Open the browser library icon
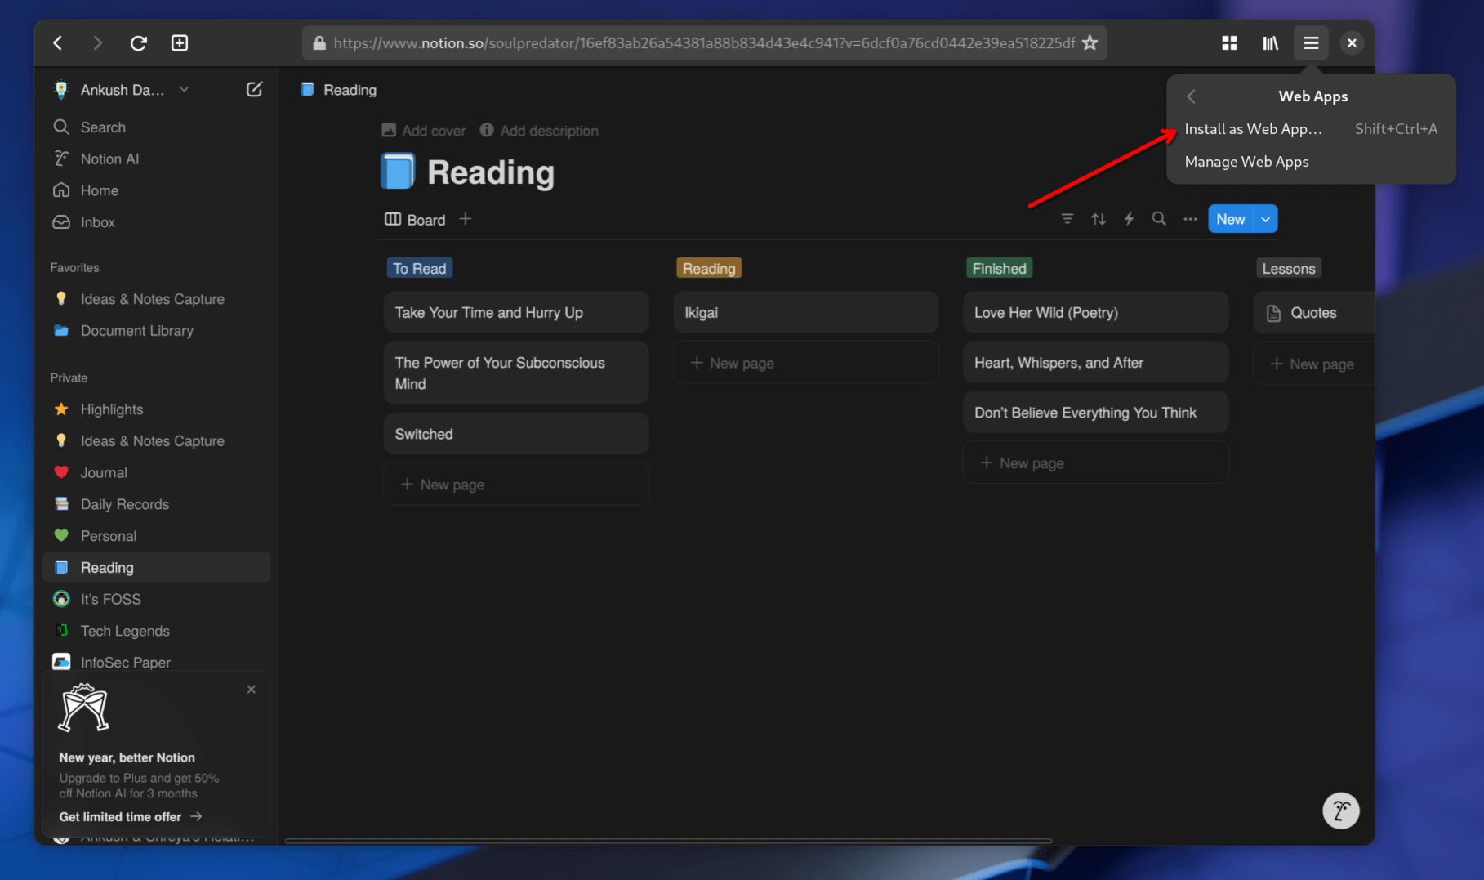The image size is (1484, 880). pos(1270,42)
